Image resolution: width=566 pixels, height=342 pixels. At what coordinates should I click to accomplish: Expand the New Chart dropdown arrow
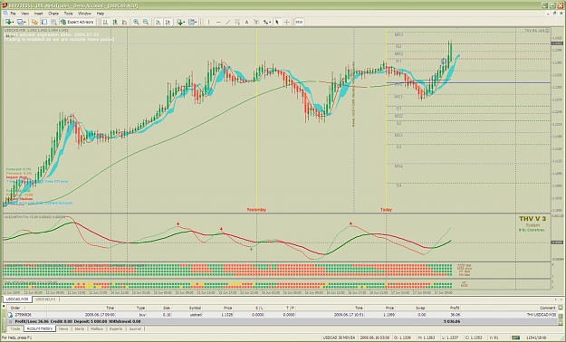[14, 23]
